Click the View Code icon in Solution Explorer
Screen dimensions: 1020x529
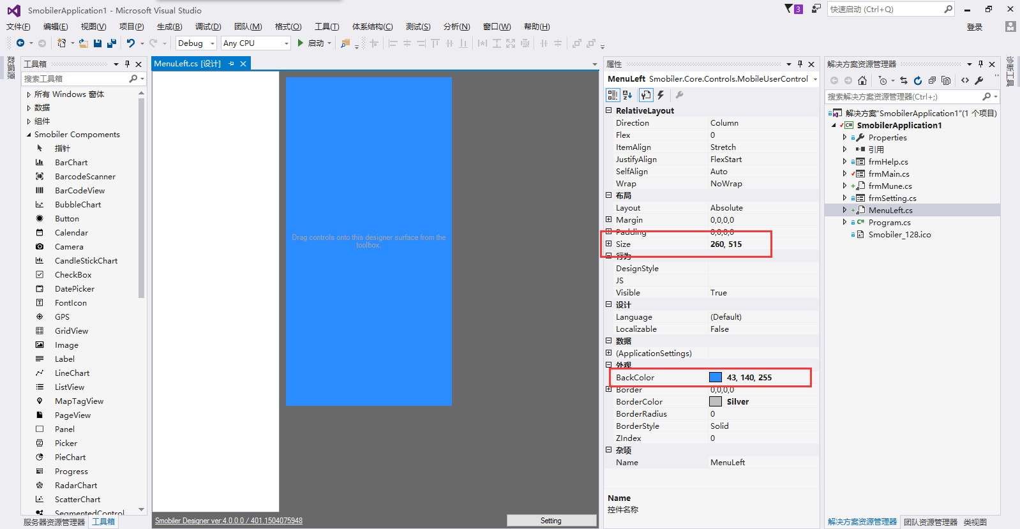tap(965, 80)
